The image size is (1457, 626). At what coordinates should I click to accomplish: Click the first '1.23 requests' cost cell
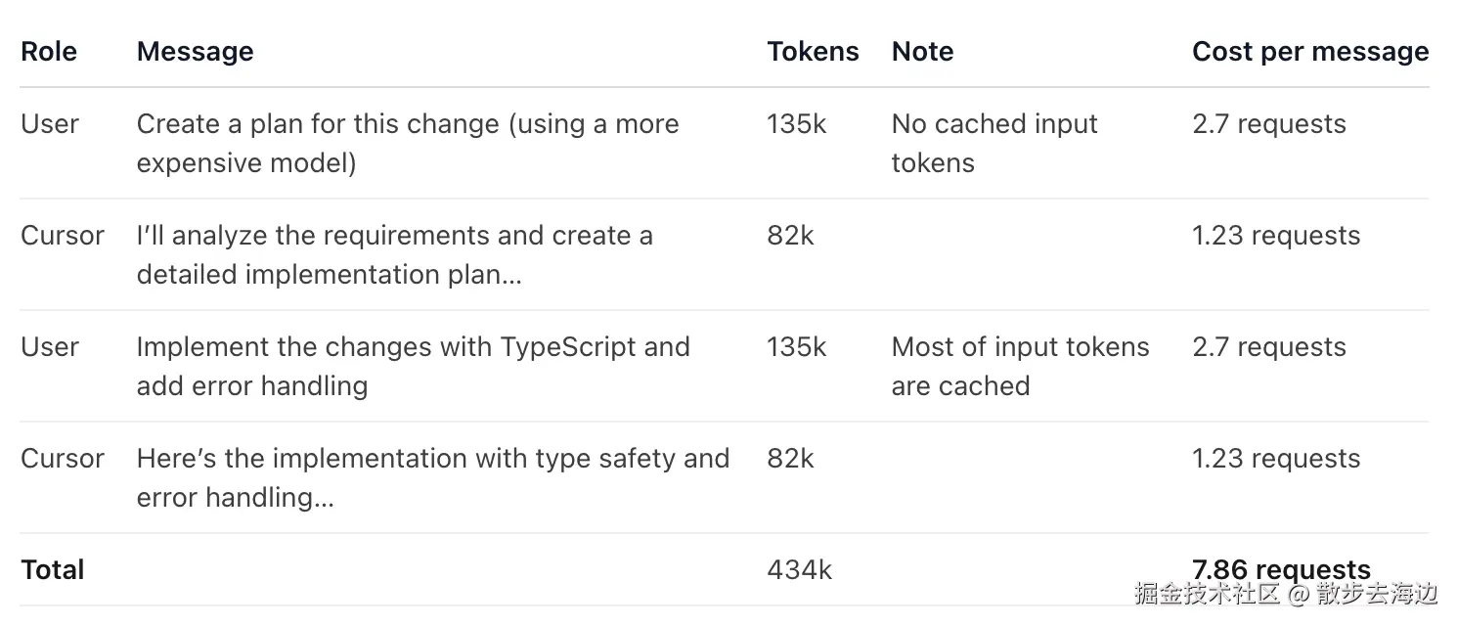tap(1275, 236)
